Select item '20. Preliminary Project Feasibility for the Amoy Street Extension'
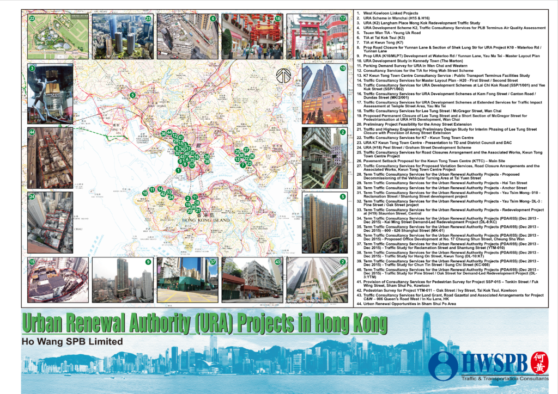This screenshot has height=394, width=558. (414, 124)
